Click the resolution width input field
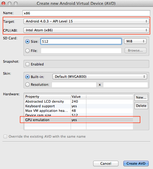The height and width of the screenshot is (169, 153). click(x=74, y=84)
